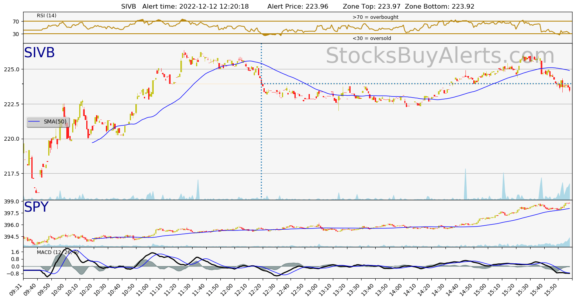This screenshot has height=301, width=578.
Task: Click the SPY ticker label
Action: (36, 207)
